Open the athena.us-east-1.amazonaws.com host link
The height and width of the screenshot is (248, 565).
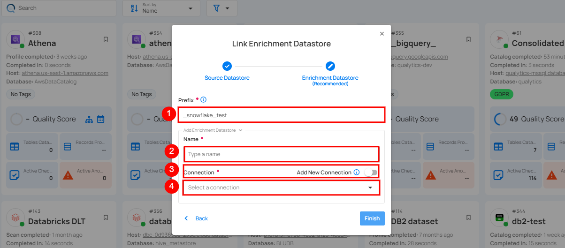(x=65, y=73)
